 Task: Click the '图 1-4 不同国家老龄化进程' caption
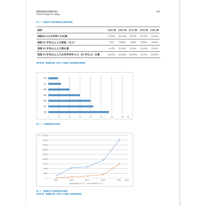(x=48, y=124)
